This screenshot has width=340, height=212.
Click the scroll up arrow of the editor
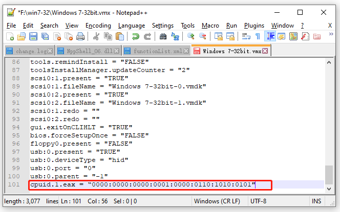pyautogui.click(x=329, y=62)
